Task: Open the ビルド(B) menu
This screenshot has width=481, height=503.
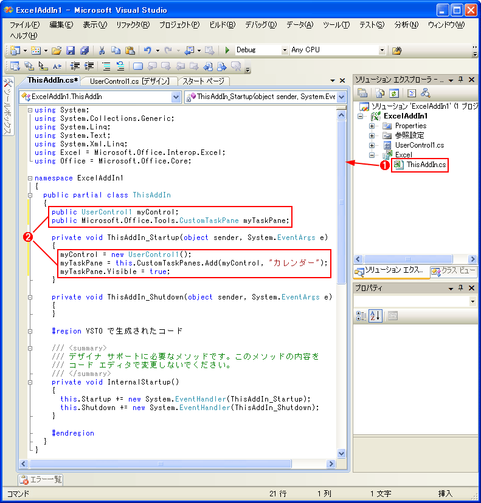Action: [x=222, y=25]
